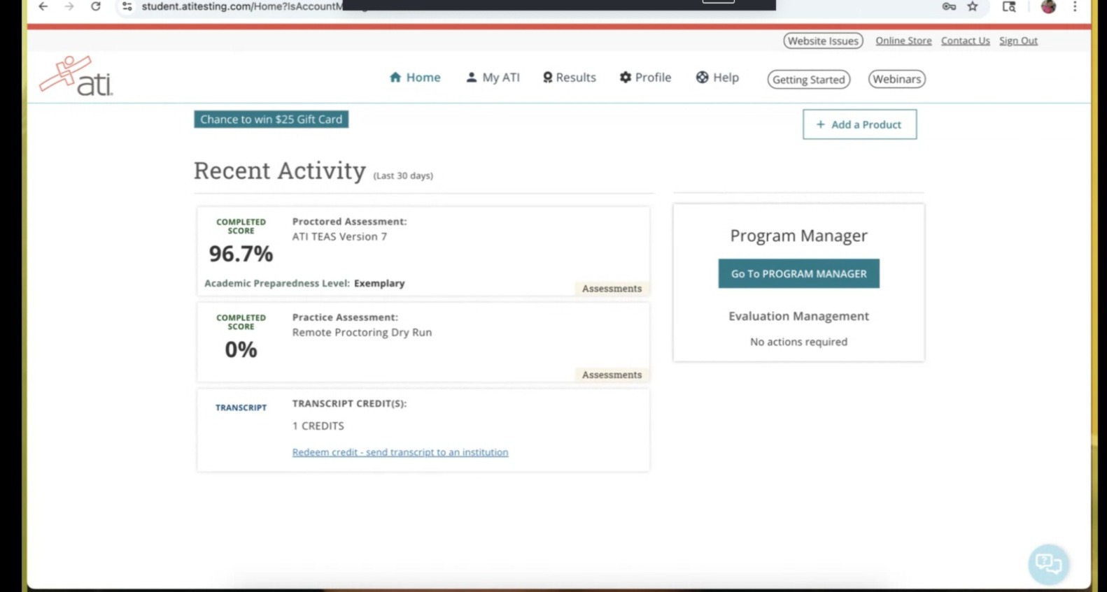
Task: Click the 1 CREDITS text
Action: [x=318, y=426]
